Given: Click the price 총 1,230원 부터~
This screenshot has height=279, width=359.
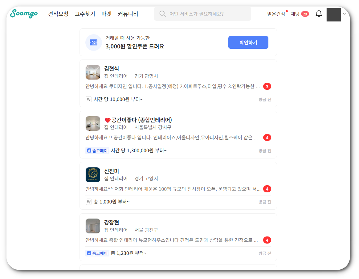Looking at the screenshot, I should 129,253.
